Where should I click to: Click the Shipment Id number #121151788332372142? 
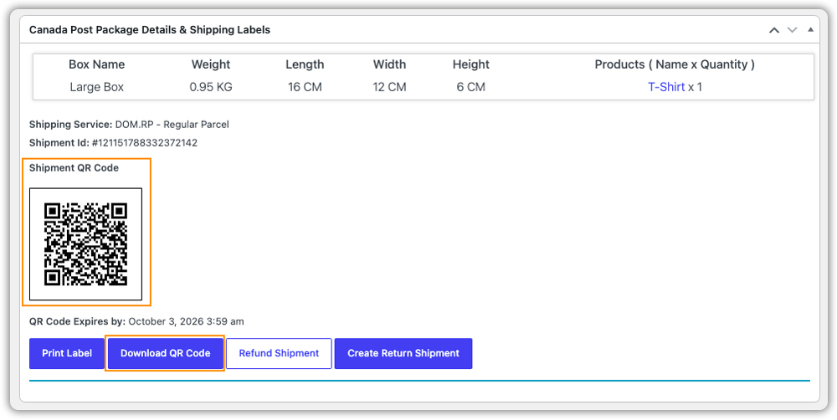(x=145, y=143)
